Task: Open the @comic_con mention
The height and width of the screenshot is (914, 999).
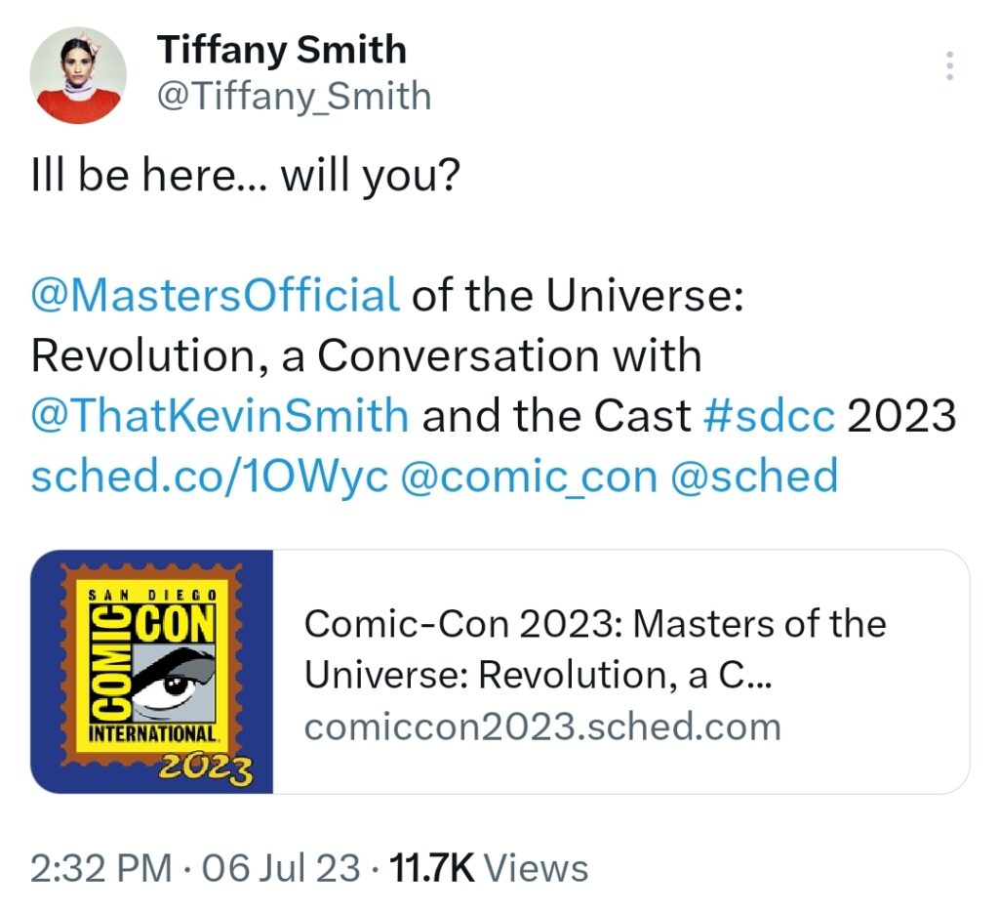Action: click(530, 477)
